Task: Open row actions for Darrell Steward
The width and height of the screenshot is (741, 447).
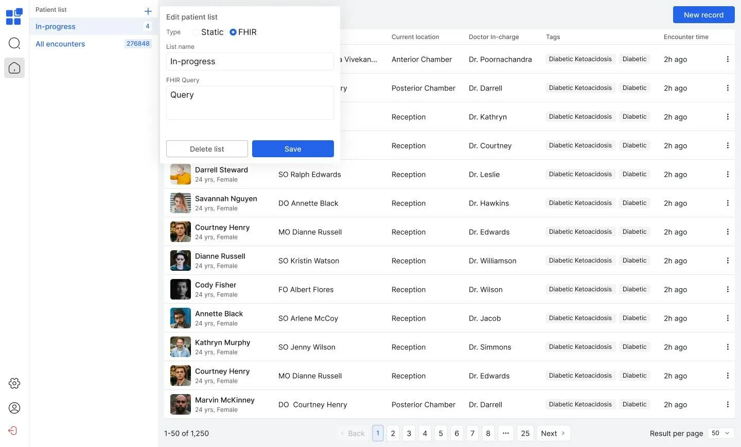Action: click(728, 174)
